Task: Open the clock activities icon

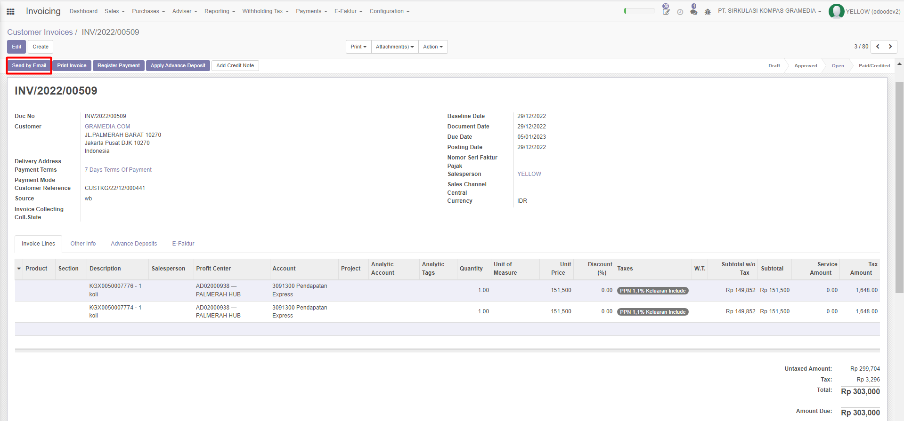Action: [680, 12]
